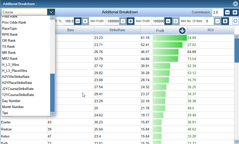
Task: Decrease Commission with the minus button
Action: tap(227, 12)
